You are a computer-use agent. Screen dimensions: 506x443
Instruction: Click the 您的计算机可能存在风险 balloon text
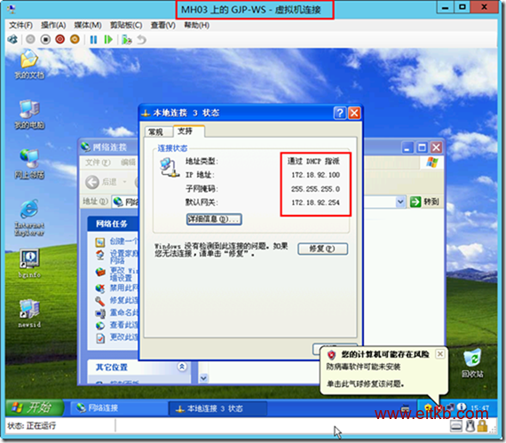[385, 354]
